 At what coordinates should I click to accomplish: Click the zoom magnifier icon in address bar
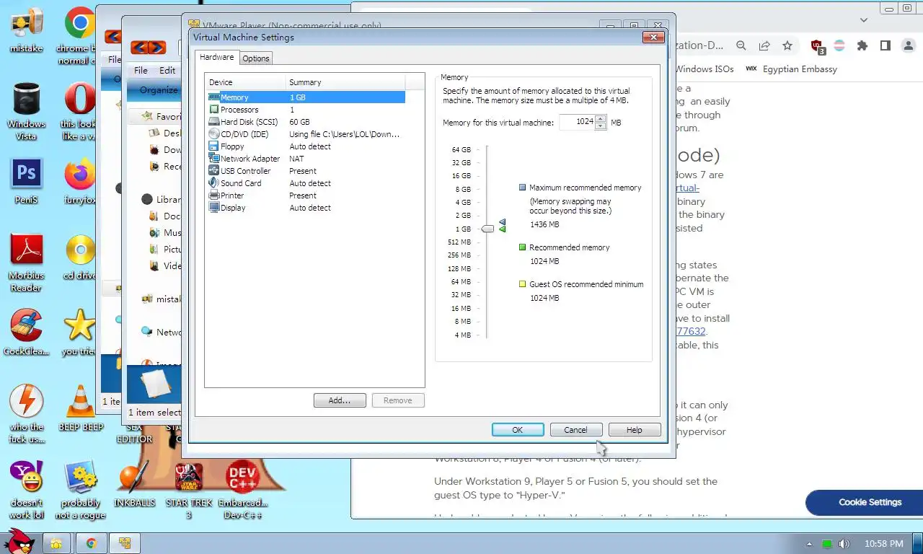click(741, 45)
